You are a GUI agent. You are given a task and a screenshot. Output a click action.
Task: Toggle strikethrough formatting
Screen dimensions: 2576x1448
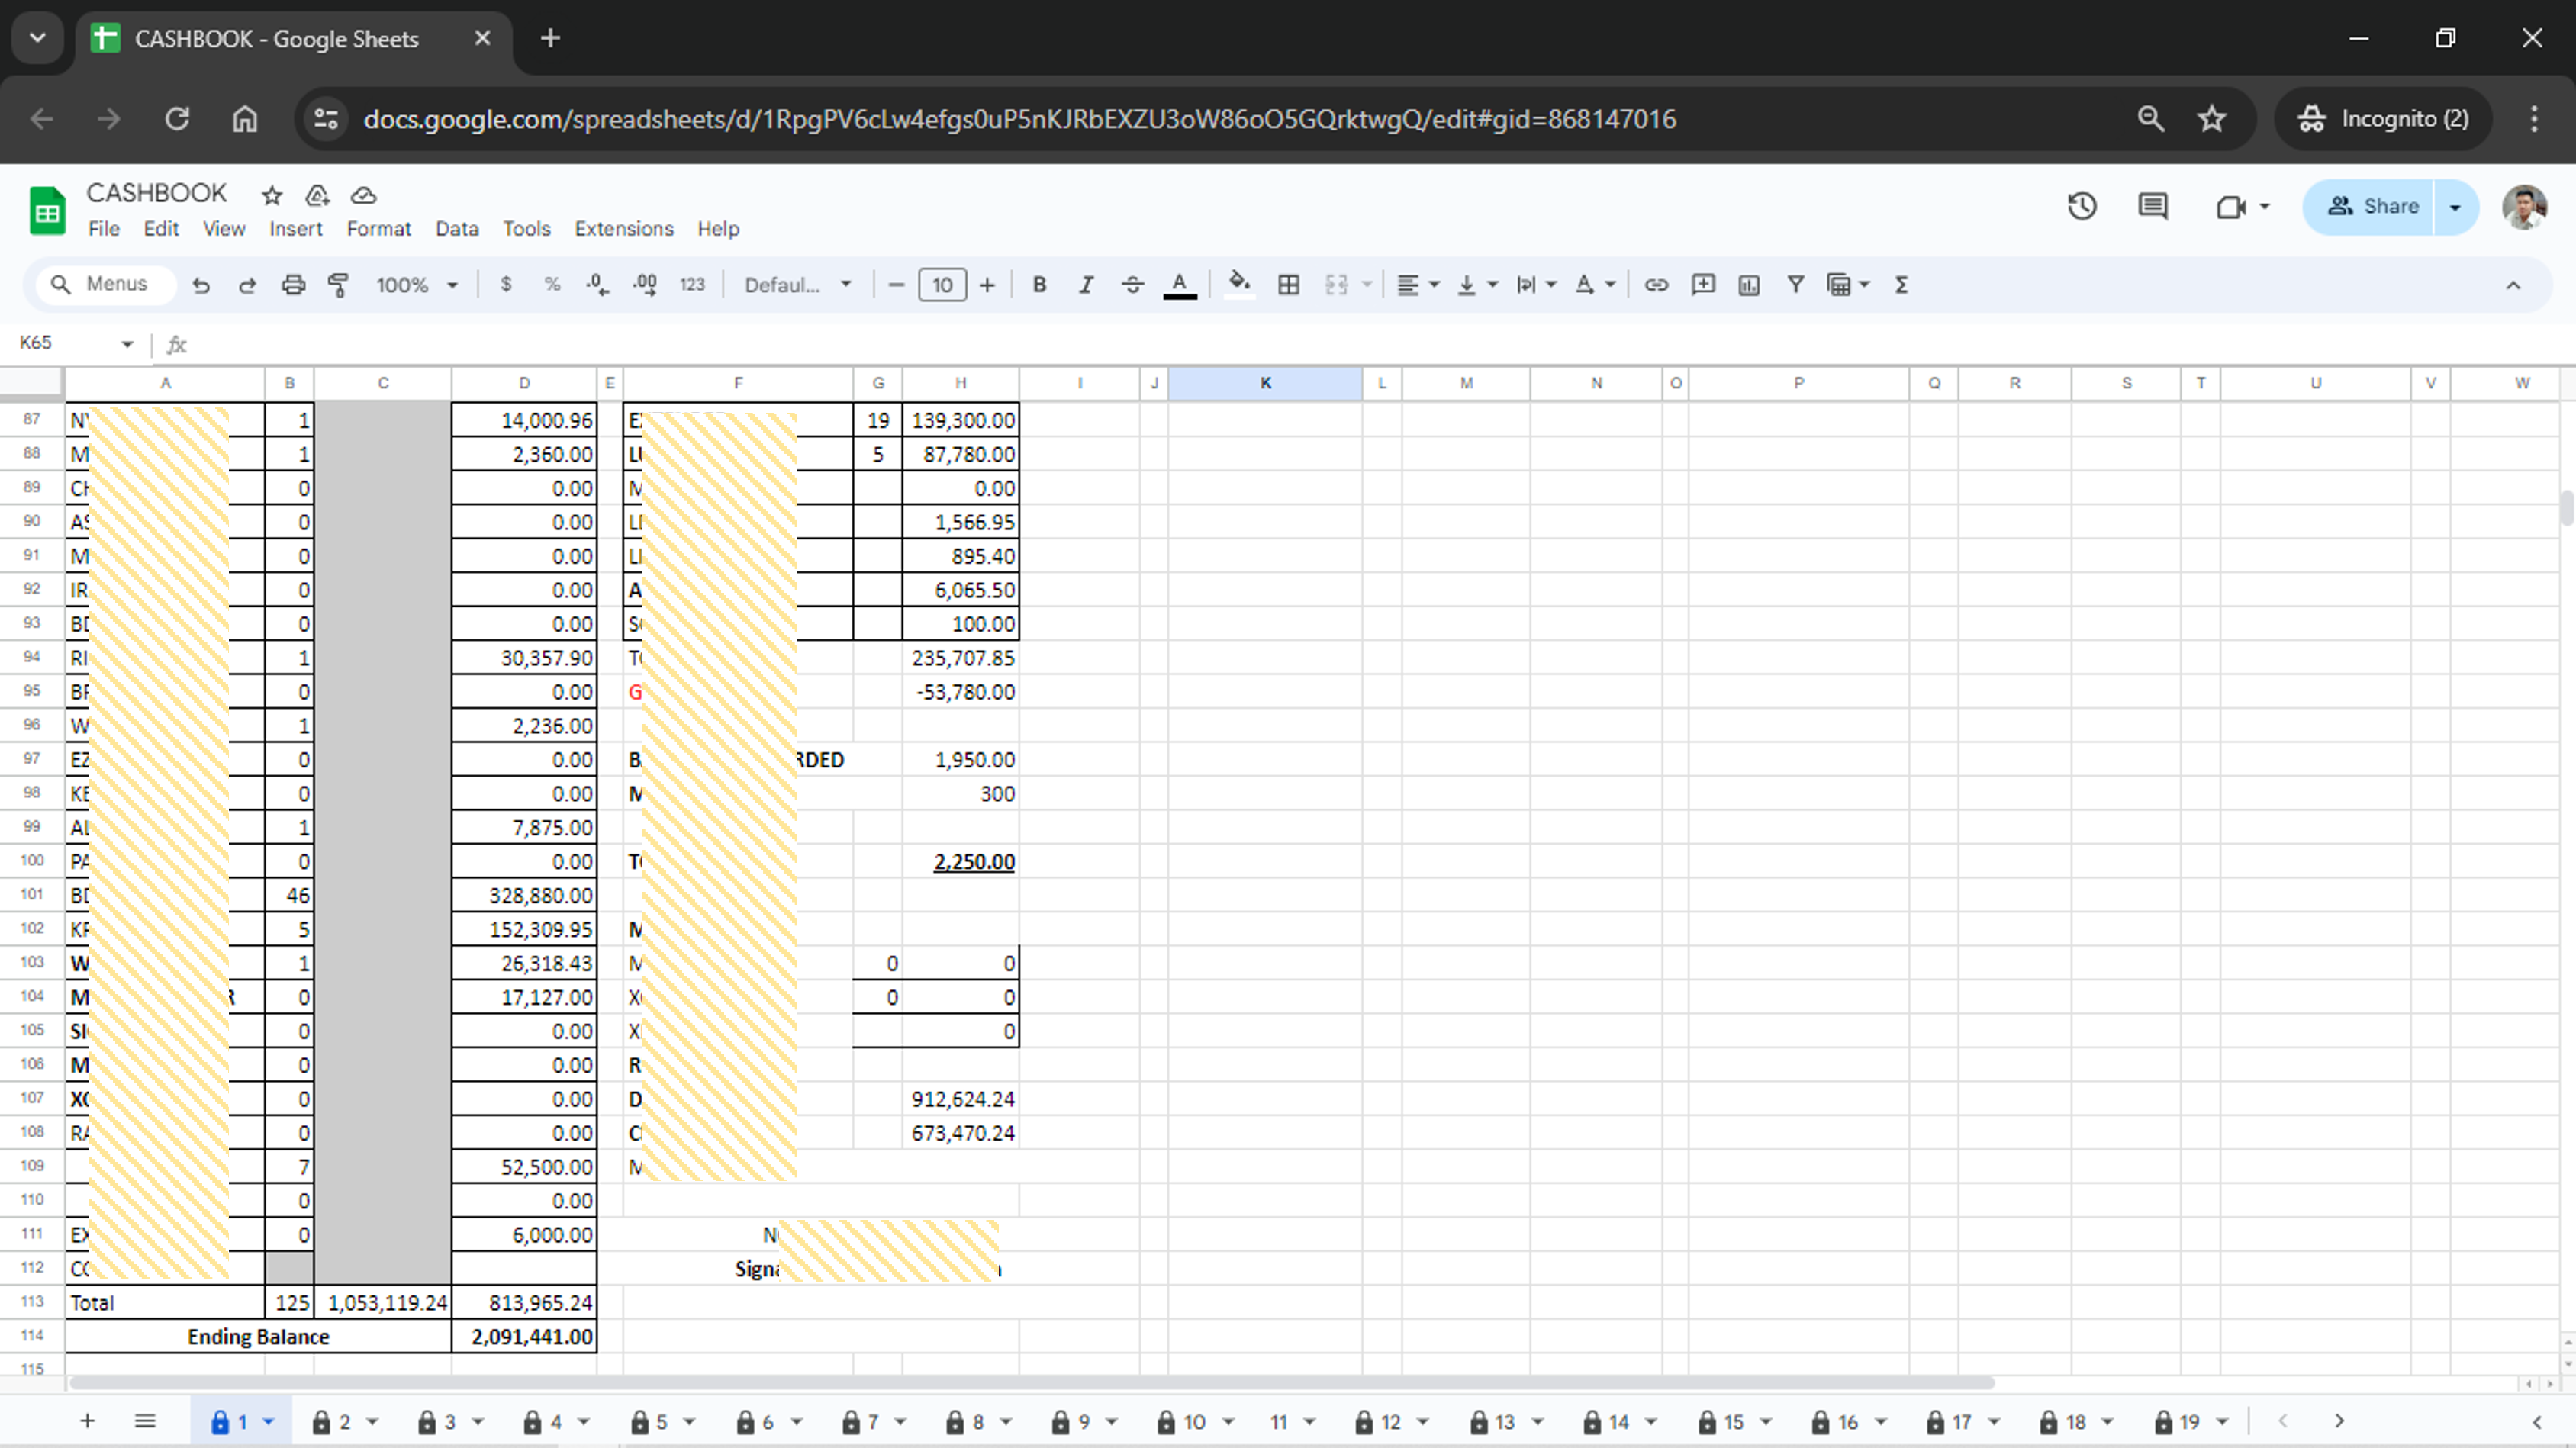1132,285
